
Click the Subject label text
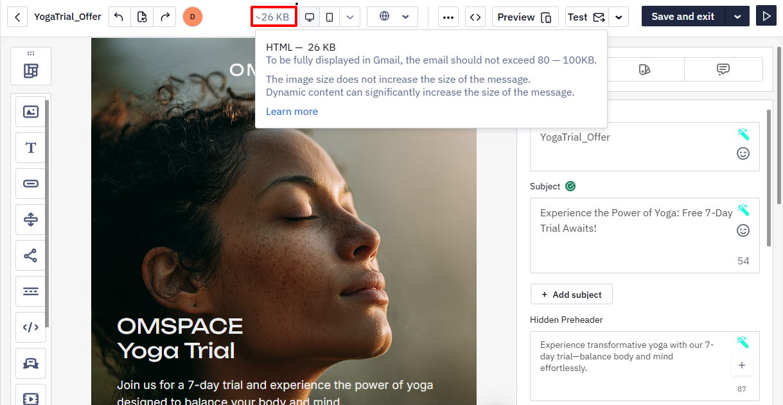pos(545,186)
